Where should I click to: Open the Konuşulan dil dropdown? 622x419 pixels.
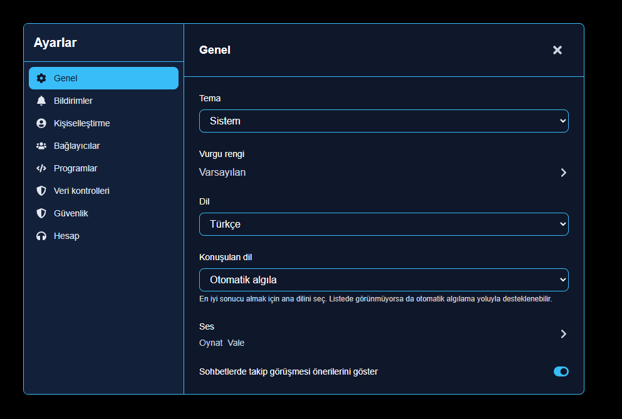tap(383, 280)
